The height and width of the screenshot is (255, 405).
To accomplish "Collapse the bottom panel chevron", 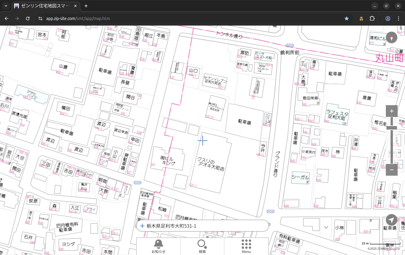I will pyautogui.click(x=326, y=227).
